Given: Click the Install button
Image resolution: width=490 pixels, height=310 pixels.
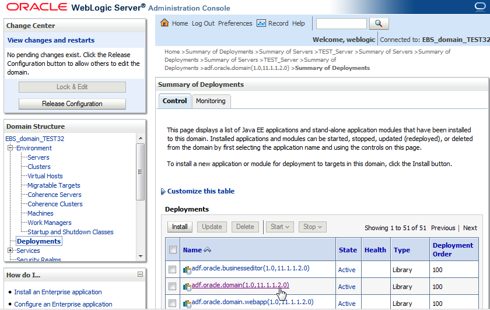Looking at the screenshot, I should 180,227.
